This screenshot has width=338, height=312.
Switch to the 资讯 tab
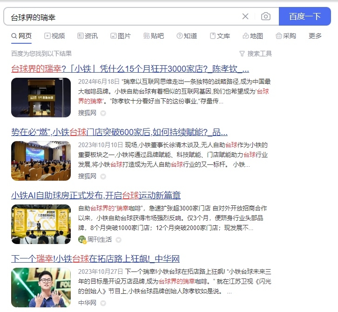(x=88, y=36)
